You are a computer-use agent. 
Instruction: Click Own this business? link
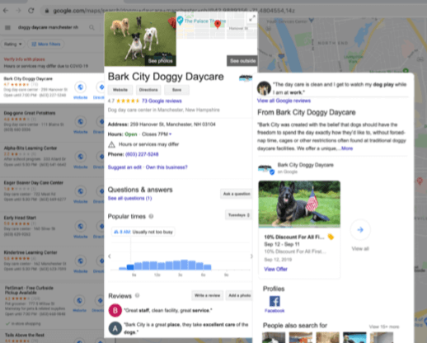(x=167, y=167)
